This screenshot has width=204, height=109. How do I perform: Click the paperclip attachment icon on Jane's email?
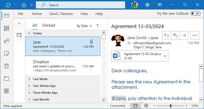pos(91,42)
